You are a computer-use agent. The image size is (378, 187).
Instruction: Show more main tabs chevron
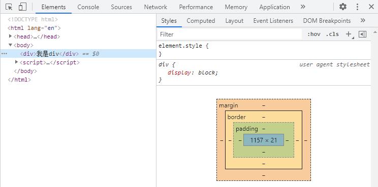pos(303,7)
